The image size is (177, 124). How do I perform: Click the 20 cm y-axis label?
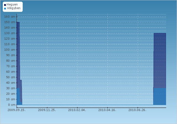point(11,94)
